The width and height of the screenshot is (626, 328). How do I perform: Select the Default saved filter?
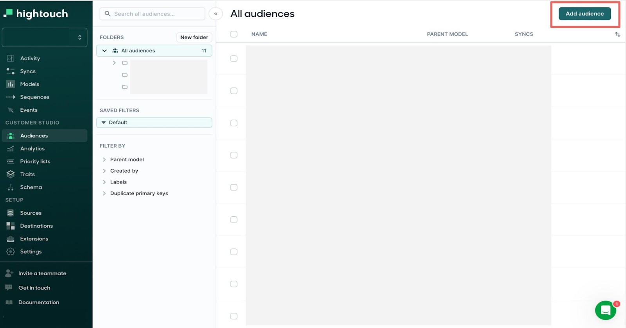[154, 123]
